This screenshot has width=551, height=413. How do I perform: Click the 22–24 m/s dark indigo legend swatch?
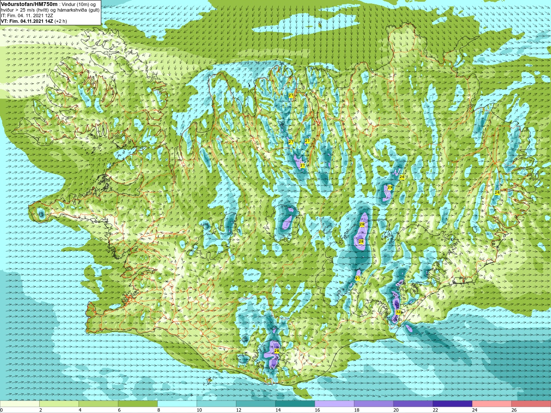(x=452, y=404)
